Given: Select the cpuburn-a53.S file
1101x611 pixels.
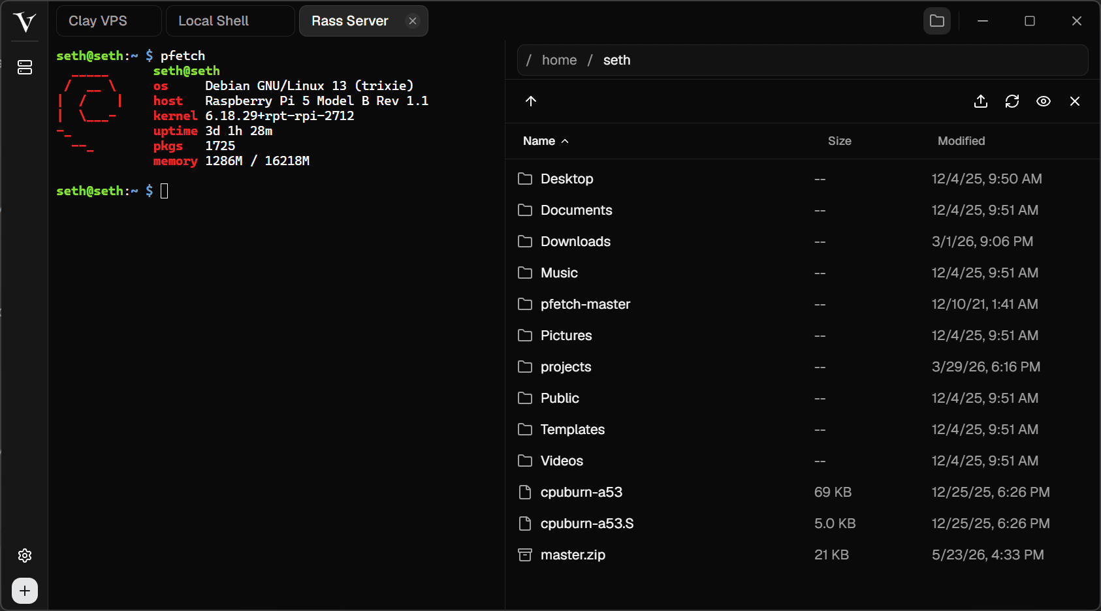Looking at the screenshot, I should click(x=802, y=524).
